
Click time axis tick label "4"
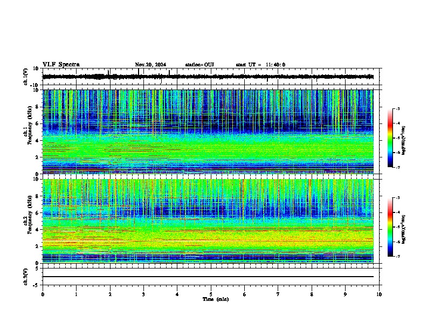coord(177,294)
